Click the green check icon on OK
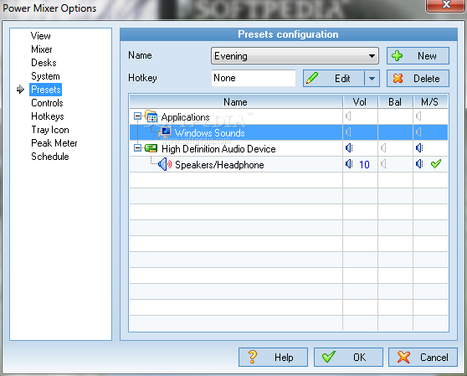This screenshot has width=467, height=376. [x=329, y=357]
